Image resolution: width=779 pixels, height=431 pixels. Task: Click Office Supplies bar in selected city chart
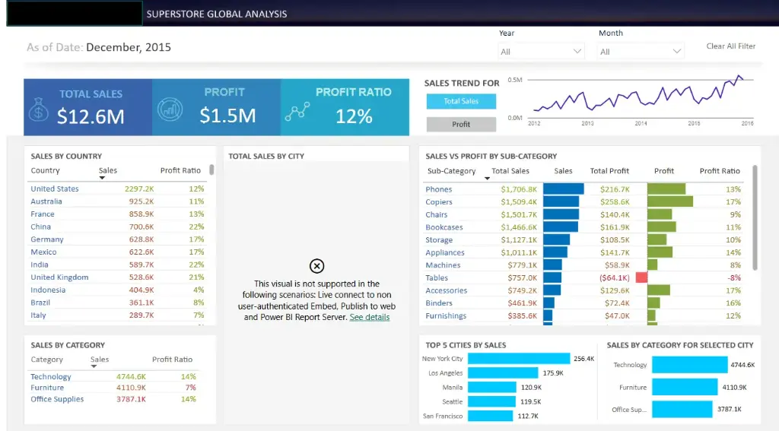[682, 409]
